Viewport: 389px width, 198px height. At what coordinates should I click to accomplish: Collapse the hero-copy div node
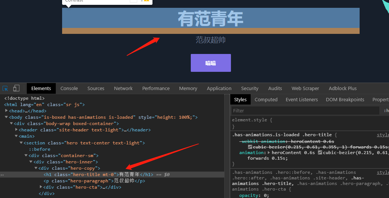(x=36, y=168)
